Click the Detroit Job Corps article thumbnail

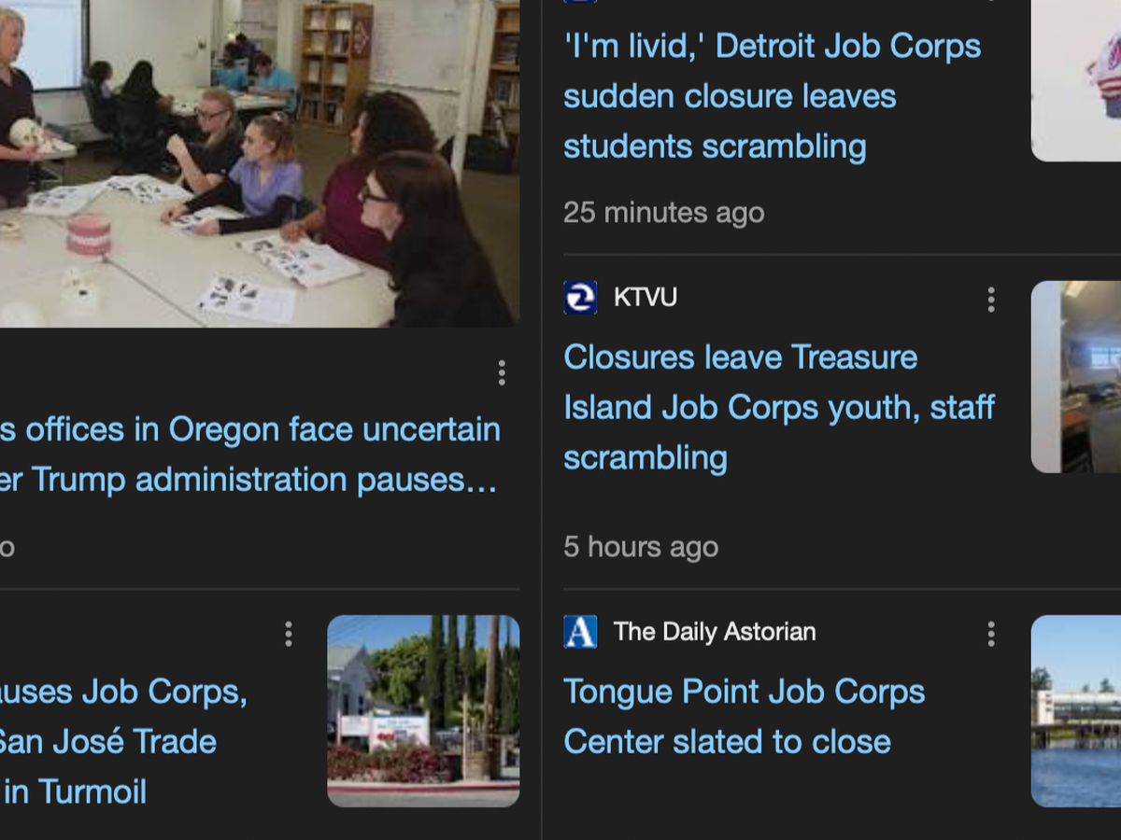click(x=1075, y=80)
